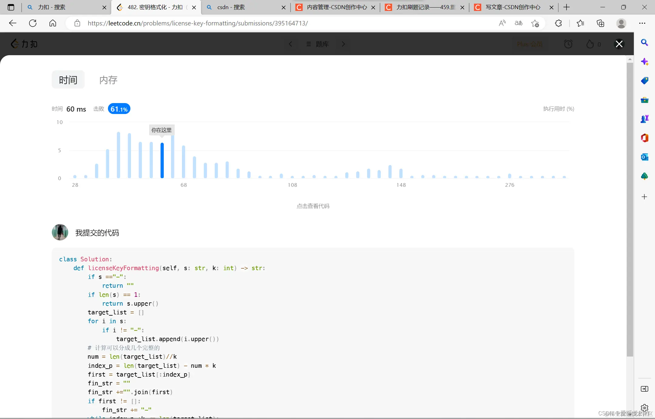Go to previous problem arrow
The width and height of the screenshot is (655, 419).
click(290, 44)
